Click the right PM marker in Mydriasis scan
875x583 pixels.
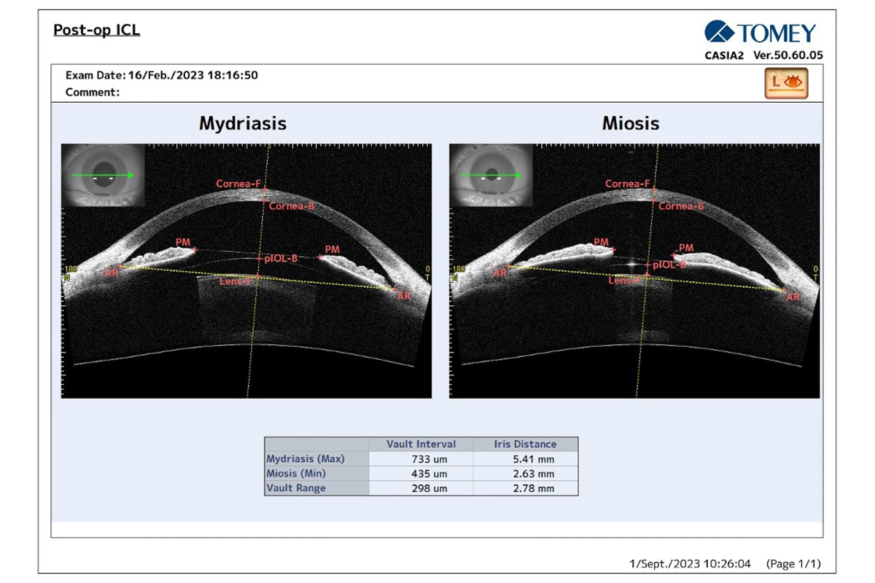tap(330, 251)
